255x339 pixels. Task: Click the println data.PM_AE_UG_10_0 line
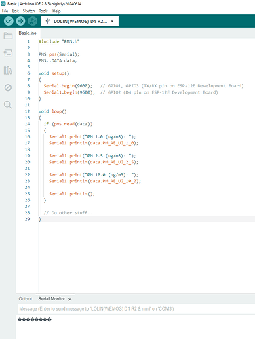95,181
